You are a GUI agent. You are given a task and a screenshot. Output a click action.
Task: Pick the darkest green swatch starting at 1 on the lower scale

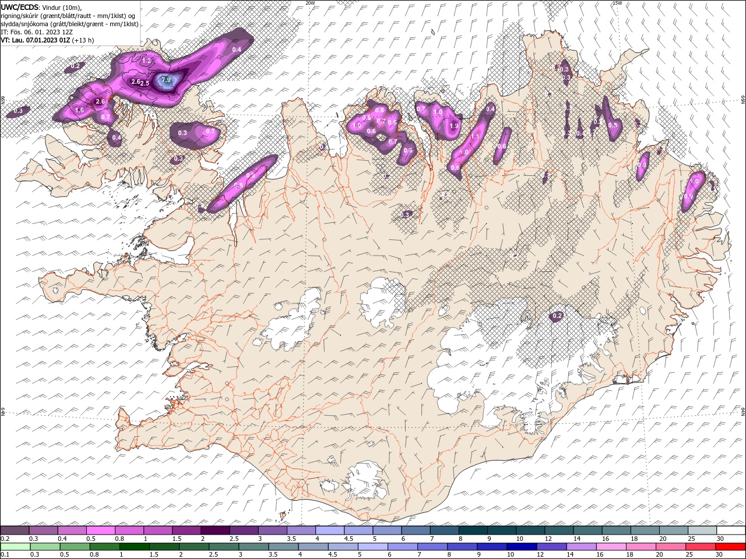133,546
